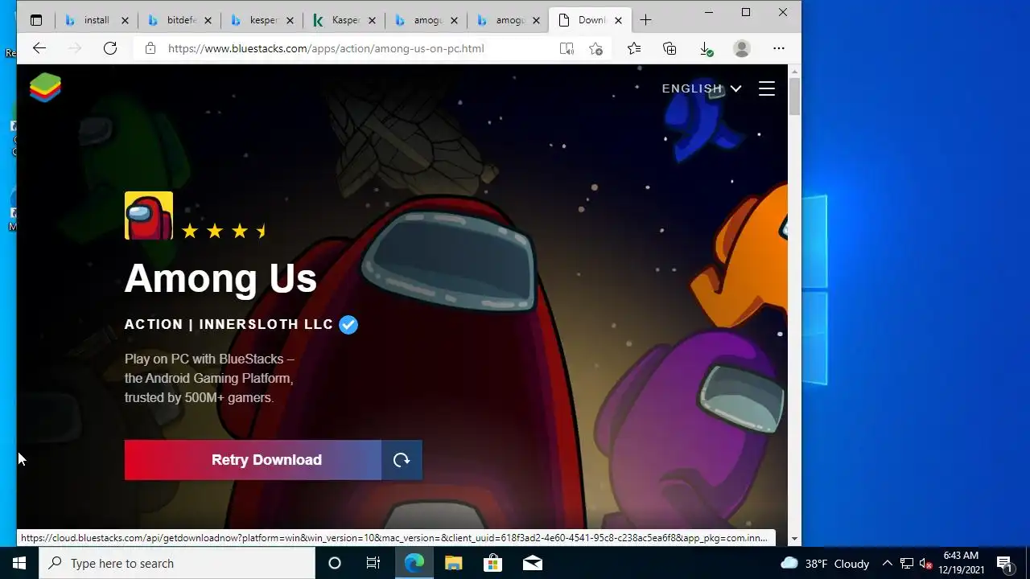This screenshot has width=1030, height=579.
Task: Open the hamburger menu on BlueStacks page
Action: (x=767, y=88)
